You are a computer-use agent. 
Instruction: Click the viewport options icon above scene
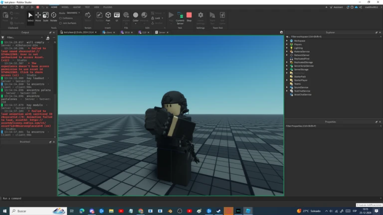[x=281, y=32]
